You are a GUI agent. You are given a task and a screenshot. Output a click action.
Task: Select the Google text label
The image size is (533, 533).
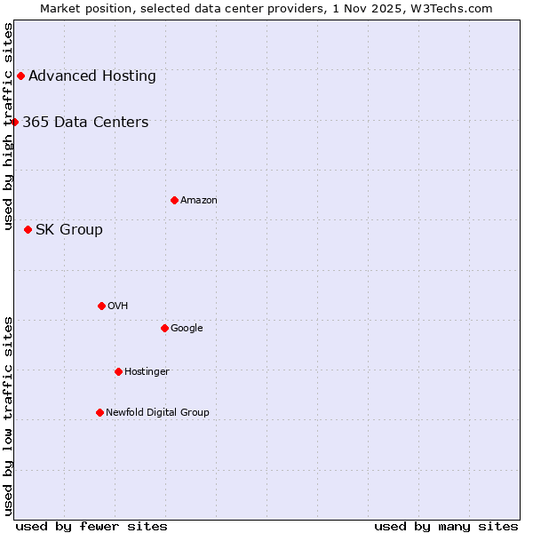click(187, 328)
